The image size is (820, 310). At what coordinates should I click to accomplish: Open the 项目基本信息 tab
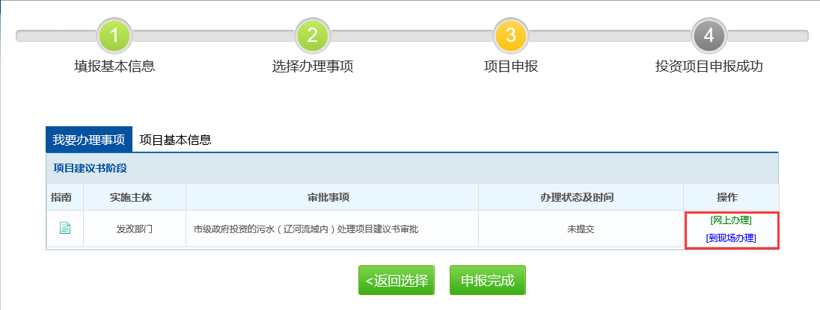coord(175,140)
